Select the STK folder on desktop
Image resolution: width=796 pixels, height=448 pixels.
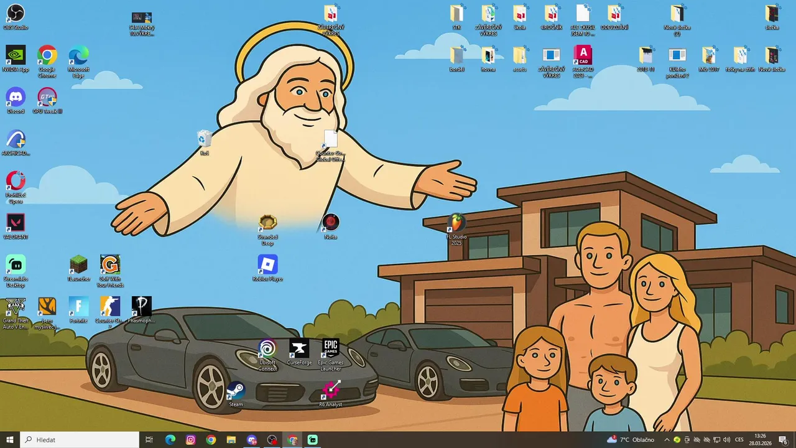456,17
